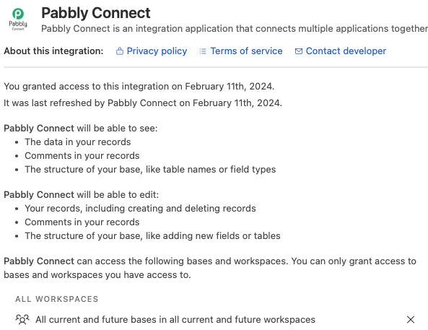Click the 'You granted access' date line
428x330 pixels.
click(139, 87)
